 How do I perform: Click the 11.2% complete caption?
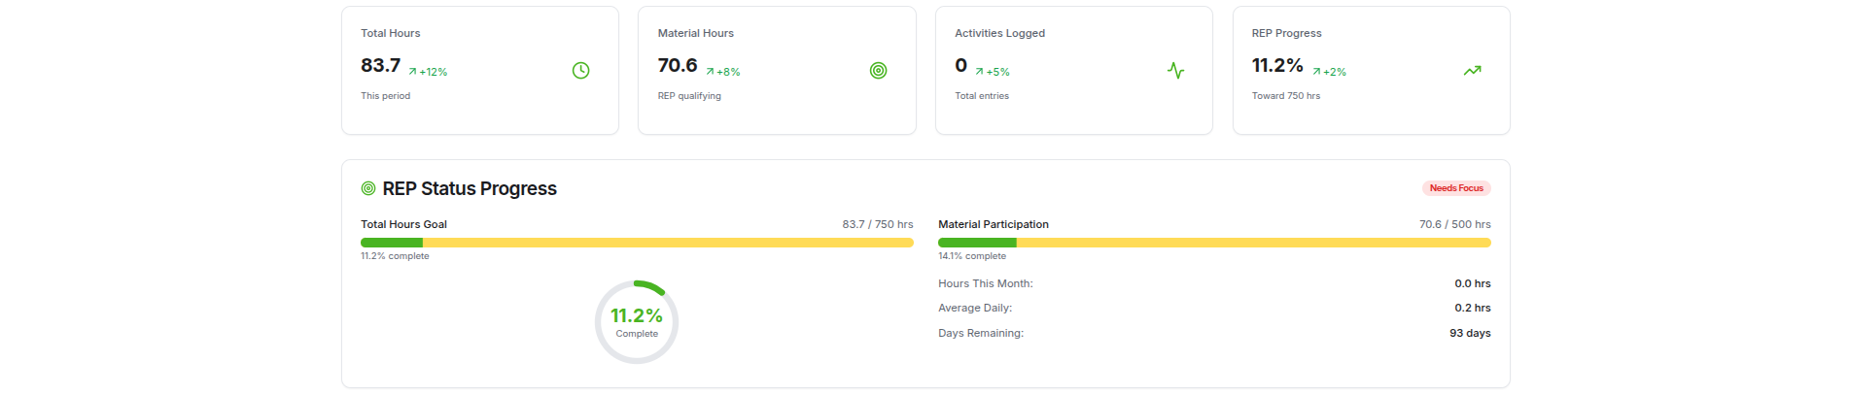click(x=395, y=256)
